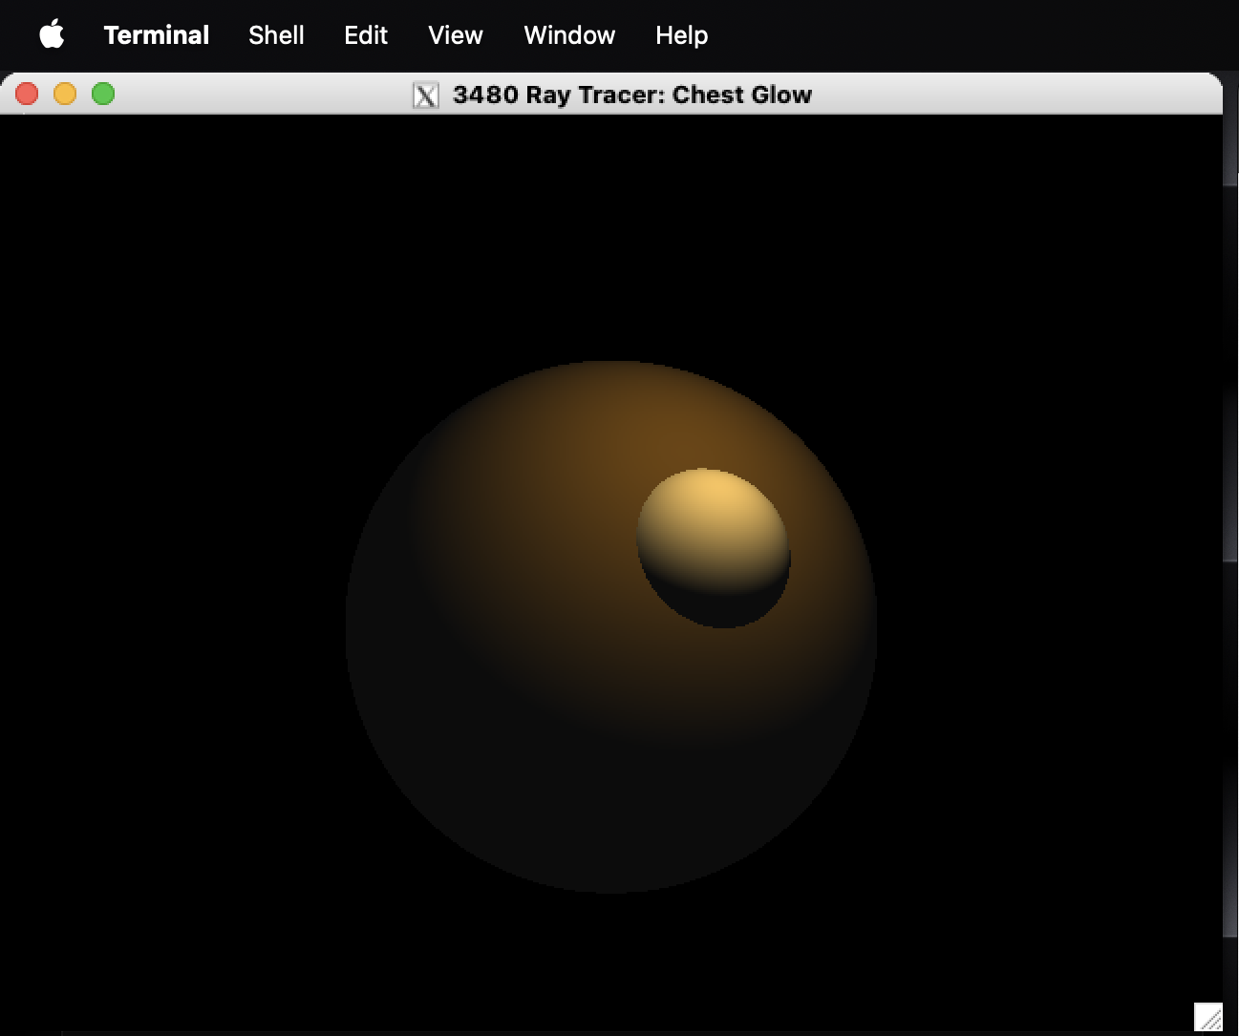1239x1036 pixels.
Task: Click the window title 'Chest Glow' text
Action: (741, 95)
